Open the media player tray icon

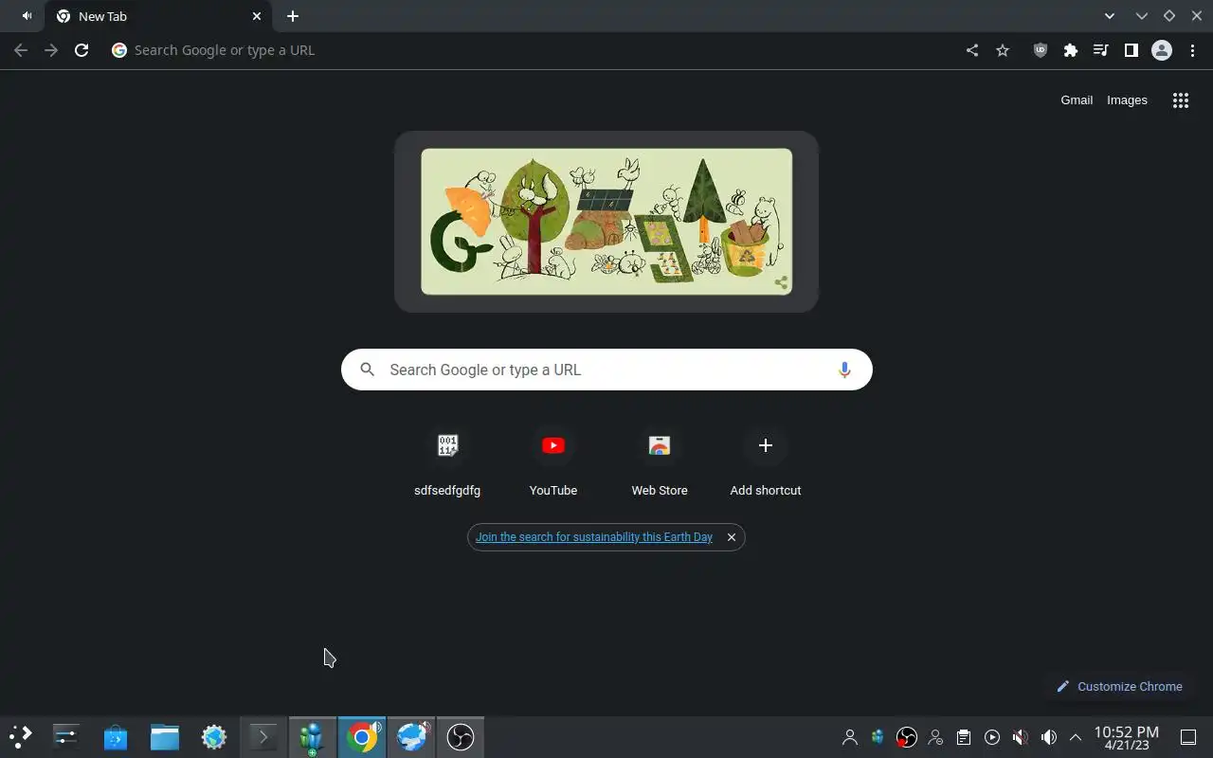click(x=992, y=737)
